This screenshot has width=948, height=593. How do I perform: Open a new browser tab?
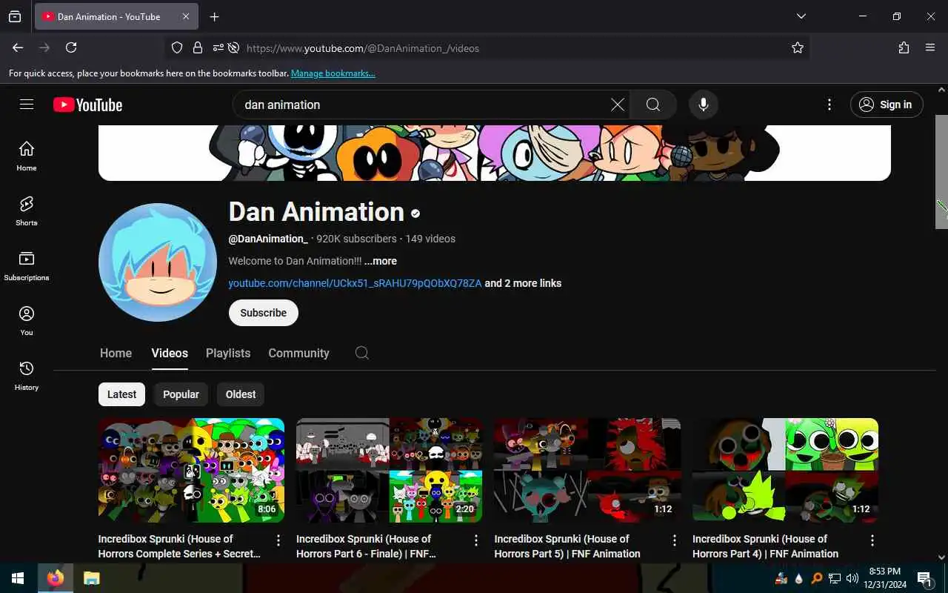click(214, 16)
